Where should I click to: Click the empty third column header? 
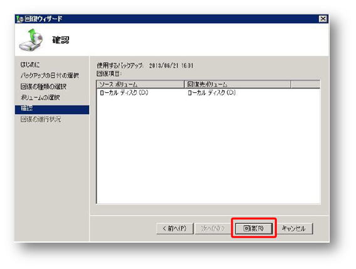(305, 85)
